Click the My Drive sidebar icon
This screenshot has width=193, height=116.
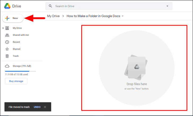click(x=7, y=28)
